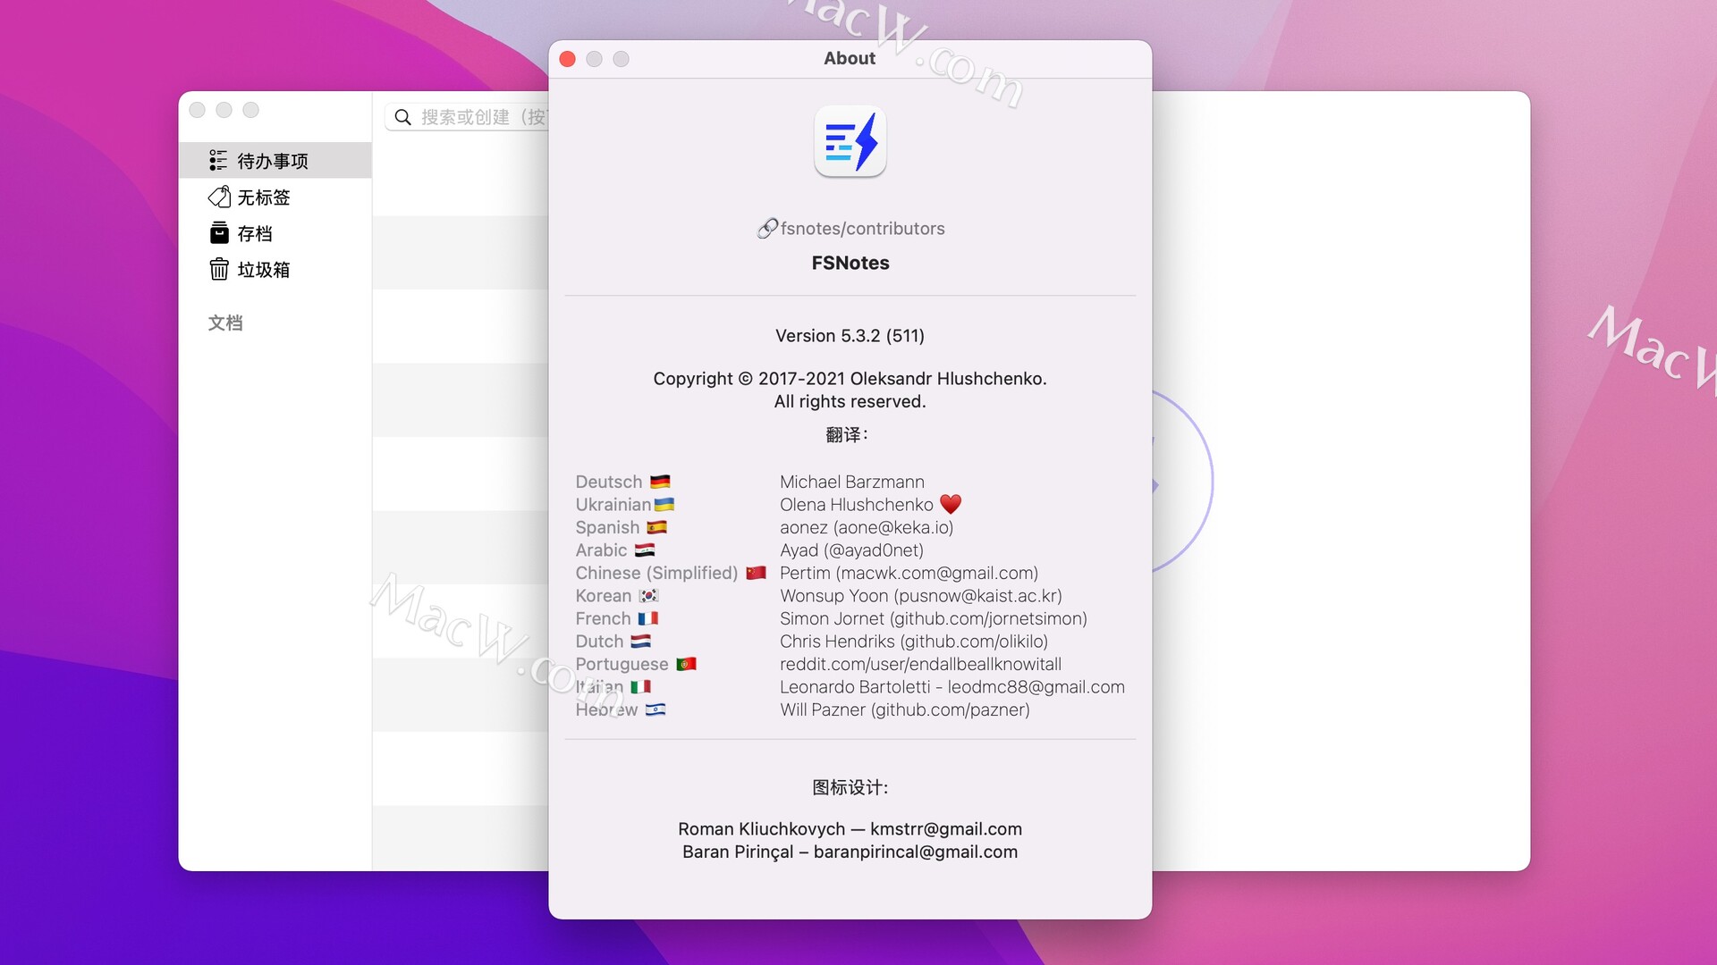Click the 待办事项 sidebar tree item

click(x=277, y=160)
